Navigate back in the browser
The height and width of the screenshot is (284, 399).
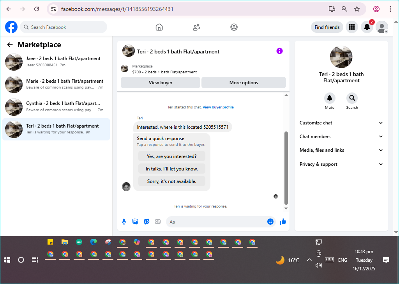pos(9,9)
